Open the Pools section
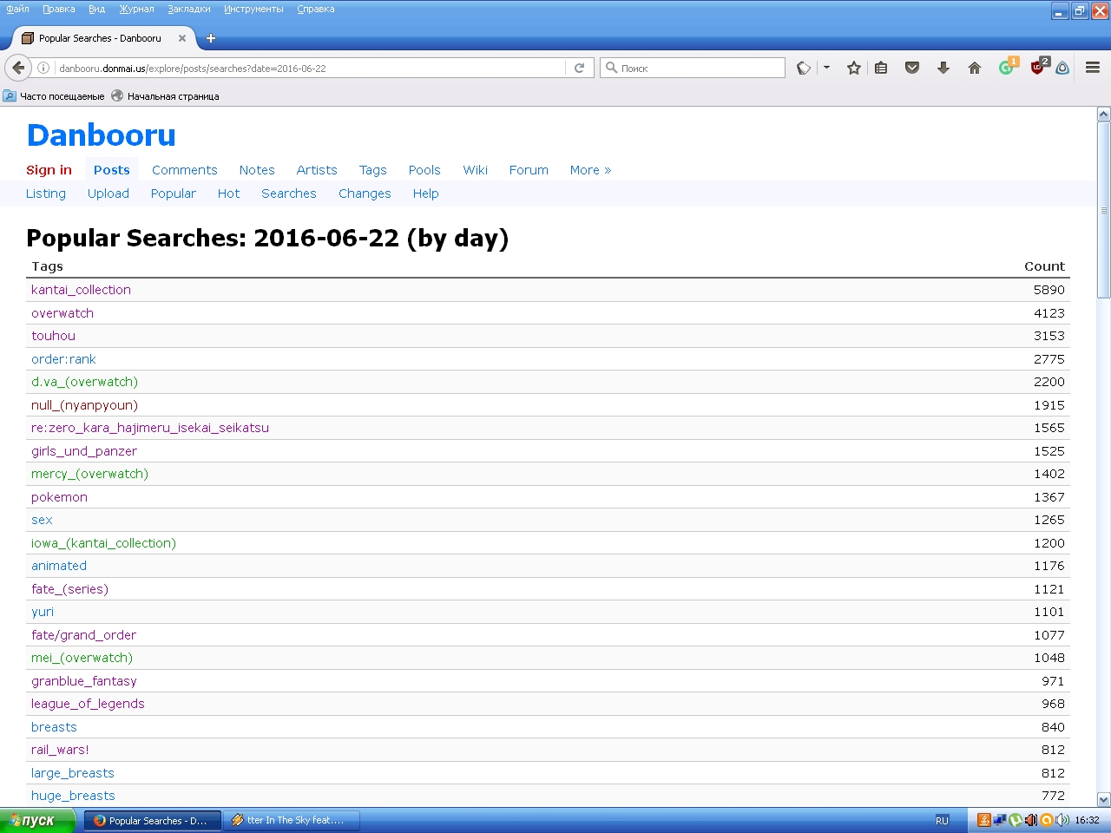Screen dimensions: 1111x833 point(424,170)
